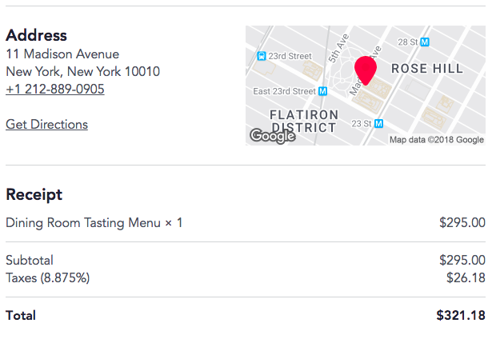Click the Address heading
The height and width of the screenshot is (339, 492).
point(36,35)
